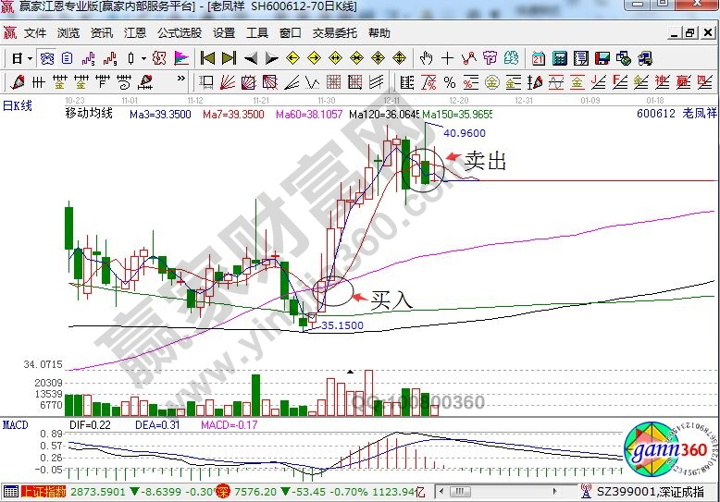Jump to first bar with skip-start arrow

207,58
